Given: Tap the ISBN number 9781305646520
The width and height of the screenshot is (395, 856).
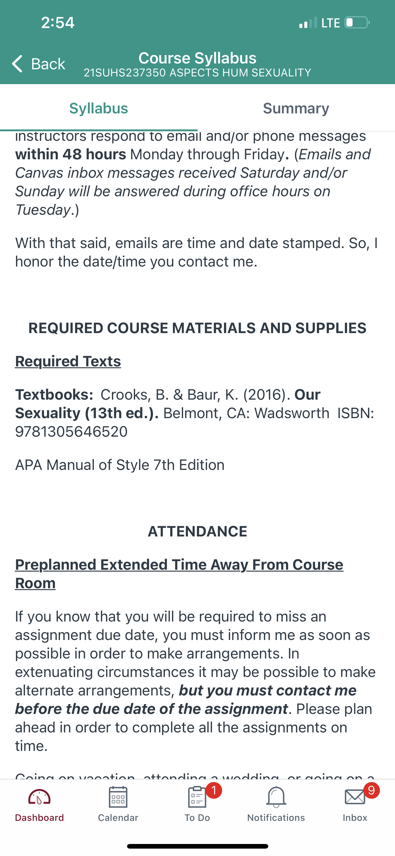Looking at the screenshot, I should pos(71,432).
